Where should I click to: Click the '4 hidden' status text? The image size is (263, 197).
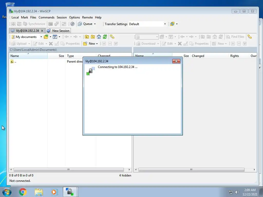pyautogui.click(x=125, y=175)
